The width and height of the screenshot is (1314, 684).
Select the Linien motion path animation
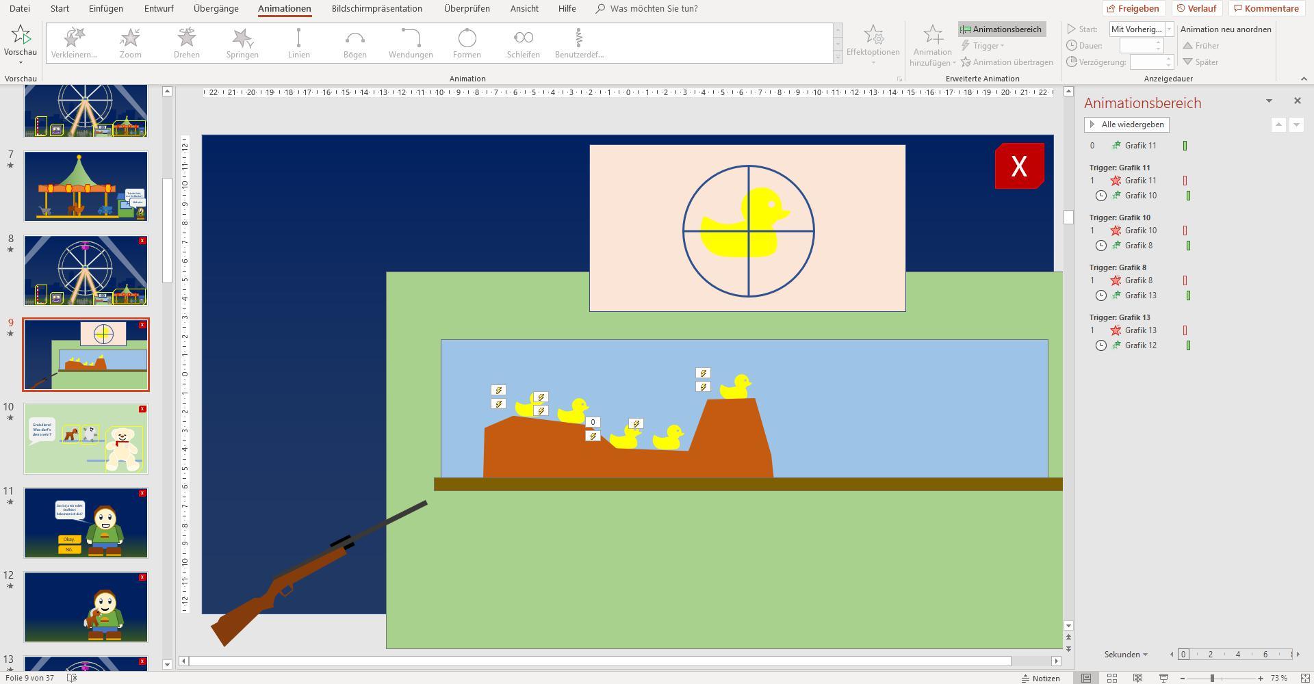tap(298, 42)
